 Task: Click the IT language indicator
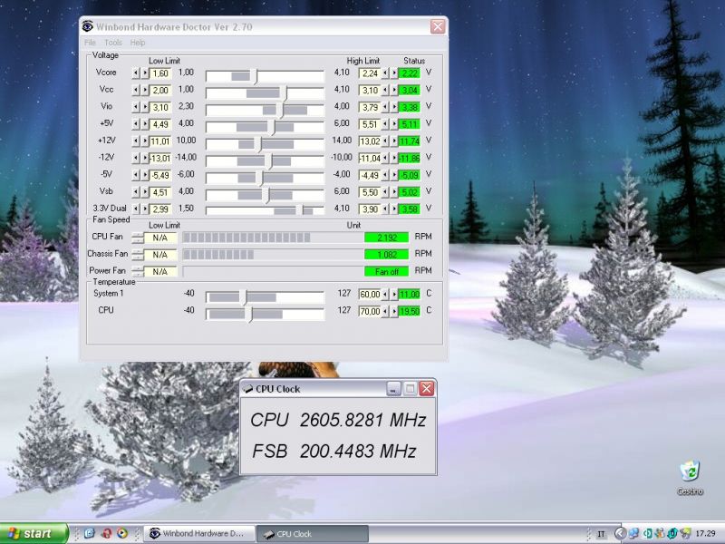coord(601,533)
